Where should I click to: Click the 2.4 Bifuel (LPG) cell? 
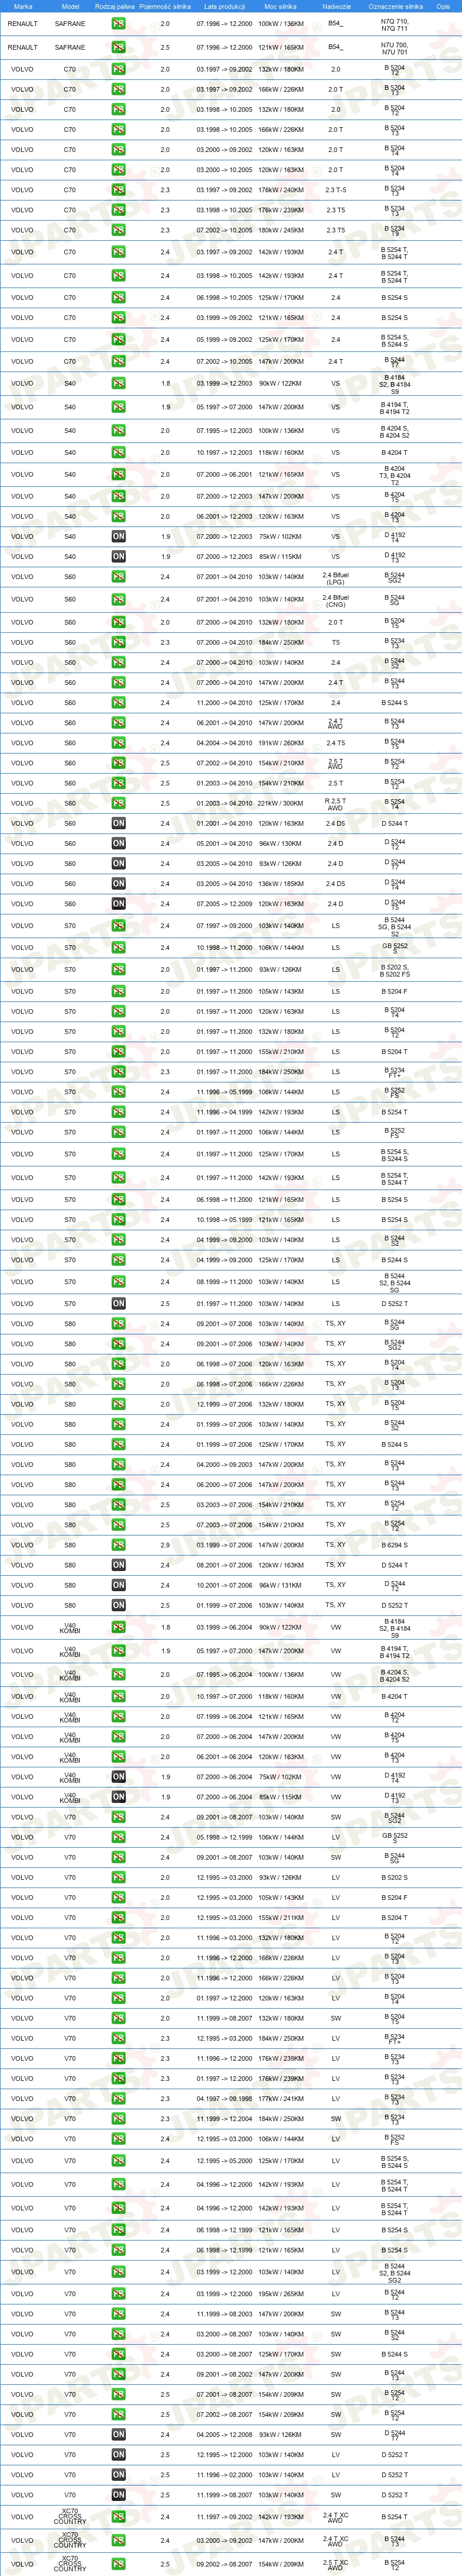point(335,578)
